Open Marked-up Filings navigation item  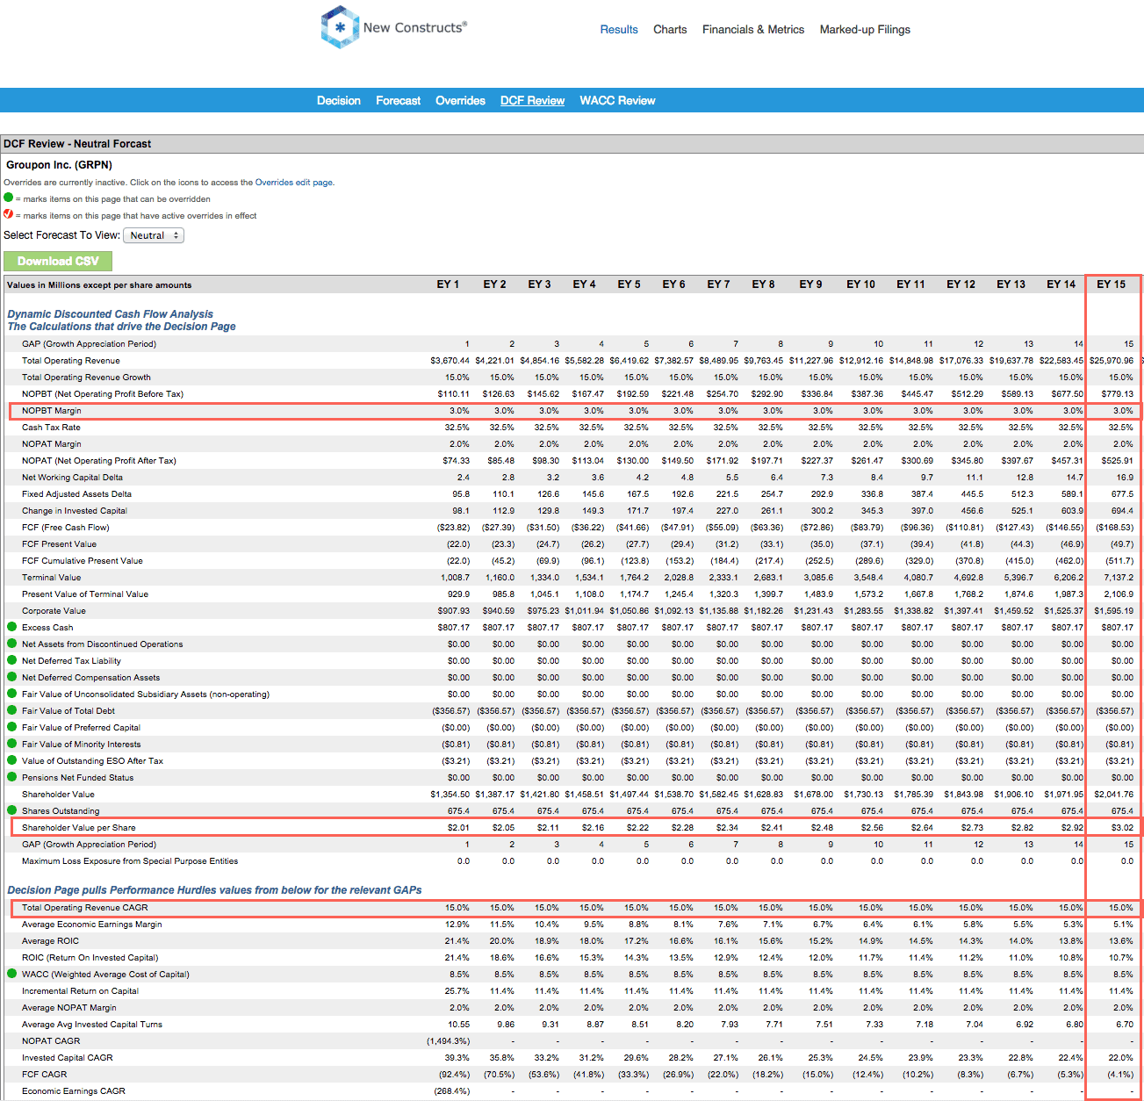click(x=865, y=29)
